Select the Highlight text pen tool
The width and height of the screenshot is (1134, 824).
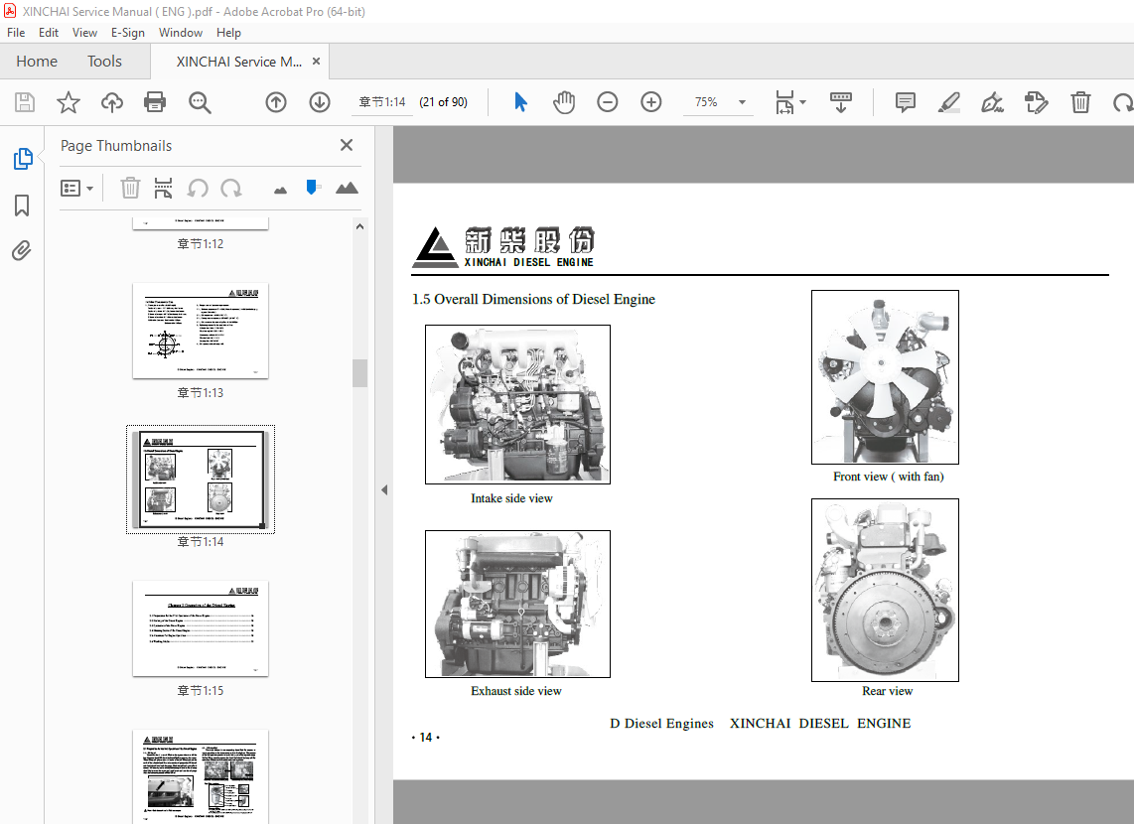click(949, 102)
